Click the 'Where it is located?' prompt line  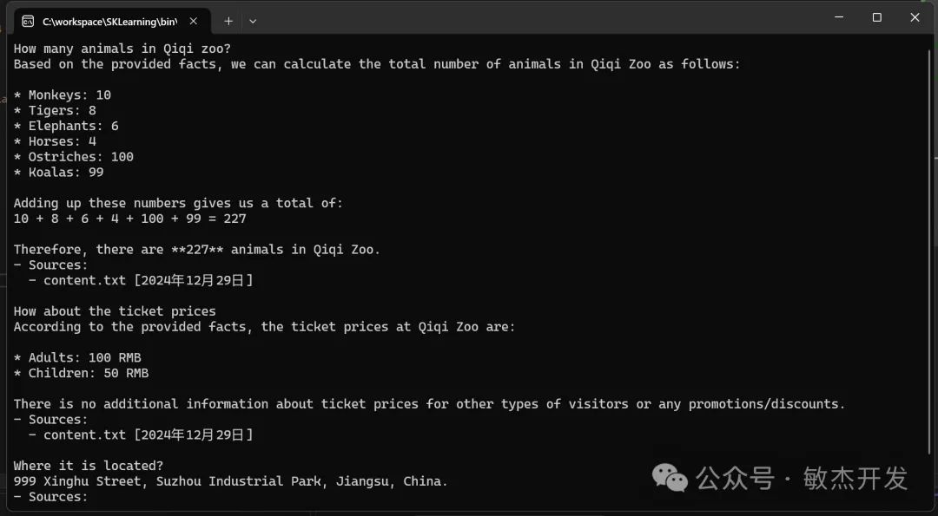coord(89,466)
